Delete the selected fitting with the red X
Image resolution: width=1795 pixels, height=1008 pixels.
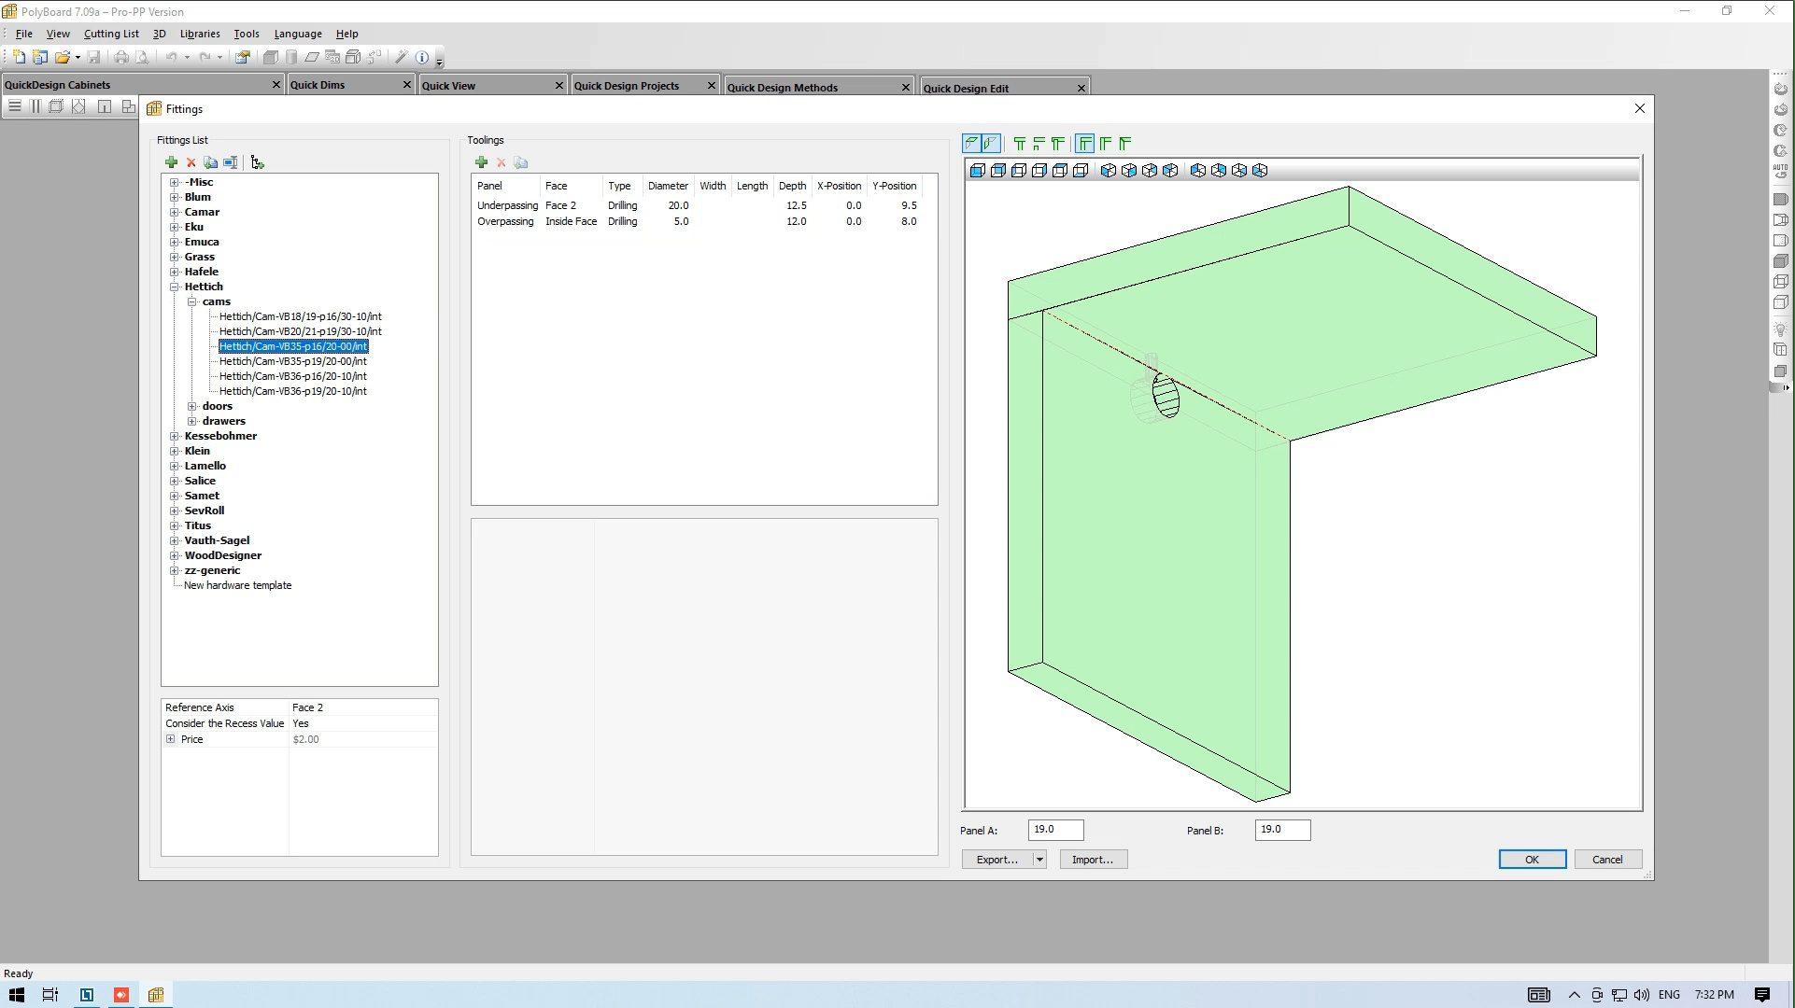click(191, 162)
